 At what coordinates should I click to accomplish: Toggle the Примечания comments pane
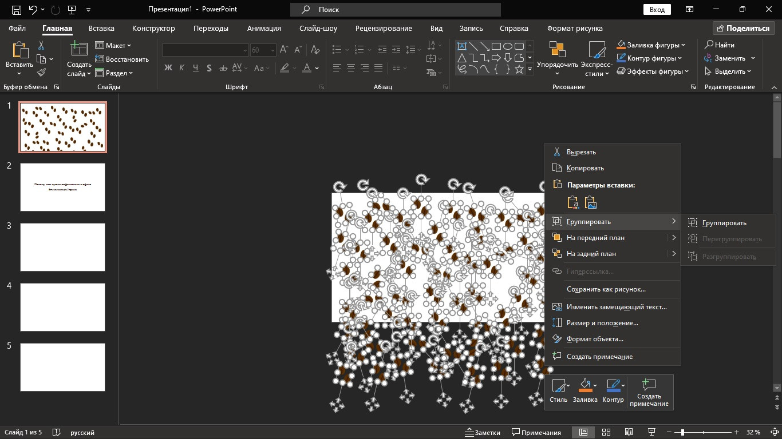[536, 432]
